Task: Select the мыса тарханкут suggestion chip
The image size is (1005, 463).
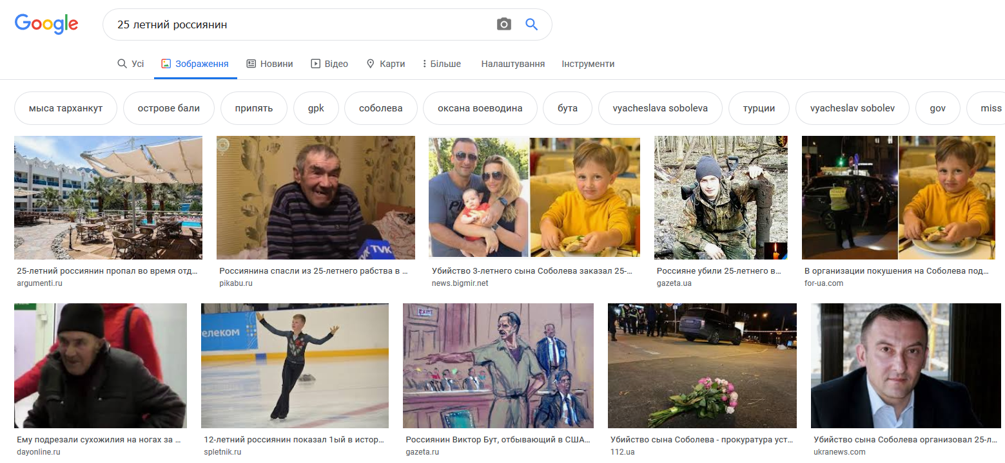Action: [66, 108]
